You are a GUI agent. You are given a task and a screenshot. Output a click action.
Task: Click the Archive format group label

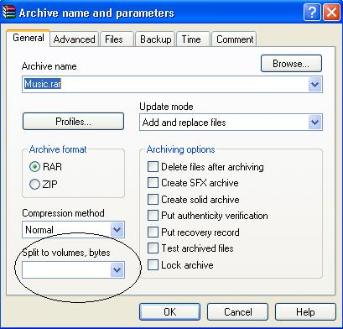[x=58, y=149]
